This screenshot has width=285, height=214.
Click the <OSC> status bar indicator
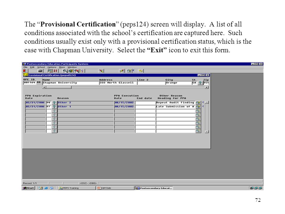[84, 183]
